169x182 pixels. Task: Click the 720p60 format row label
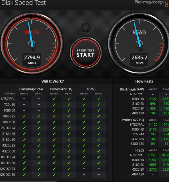click(x=9, y=105)
